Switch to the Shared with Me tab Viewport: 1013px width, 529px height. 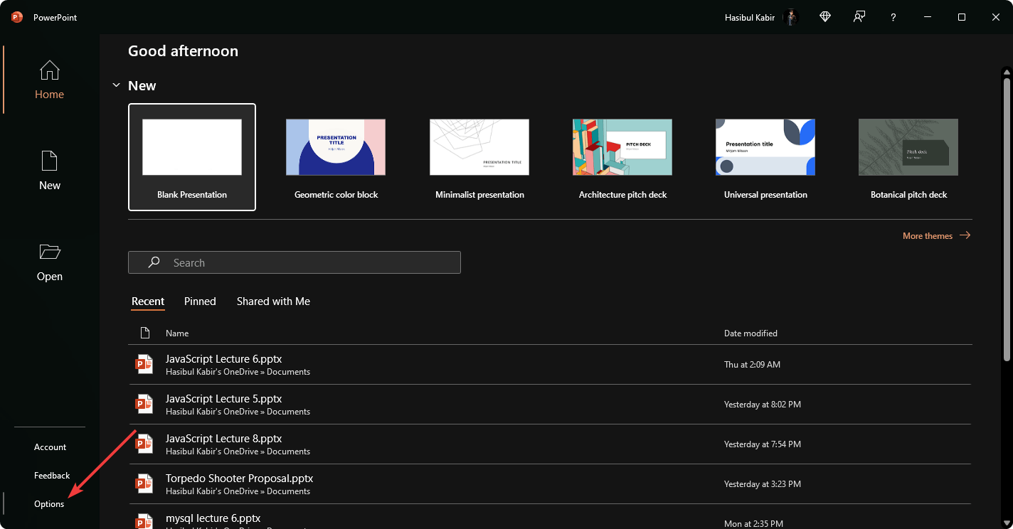pyautogui.click(x=273, y=301)
